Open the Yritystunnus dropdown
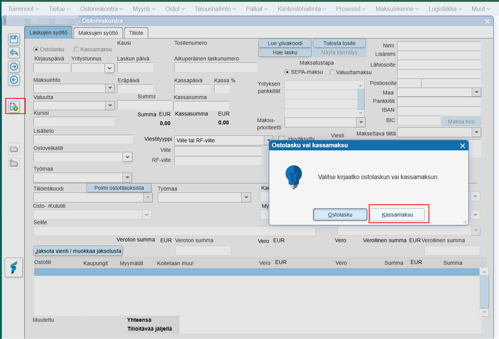 pos(109,68)
